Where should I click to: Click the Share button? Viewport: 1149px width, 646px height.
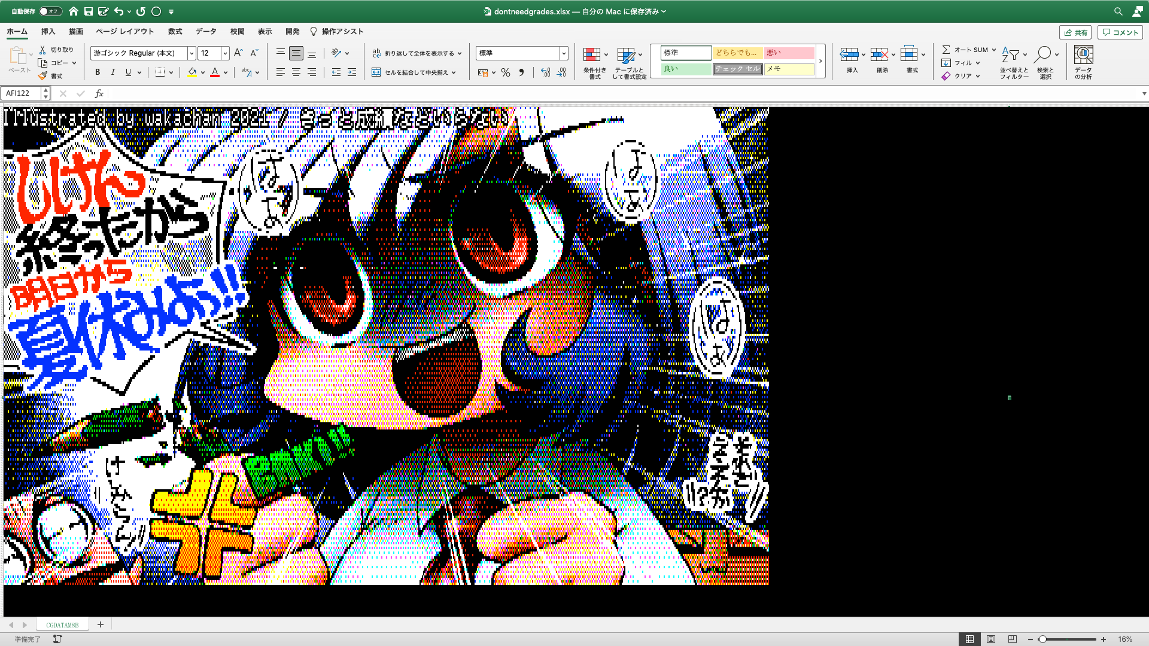click(x=1075, y=32)
